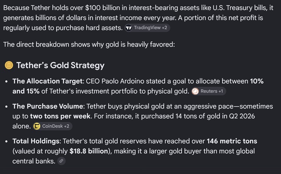
Task: Open the Reuters +1 source citation
Action: (x=209, y=91)
